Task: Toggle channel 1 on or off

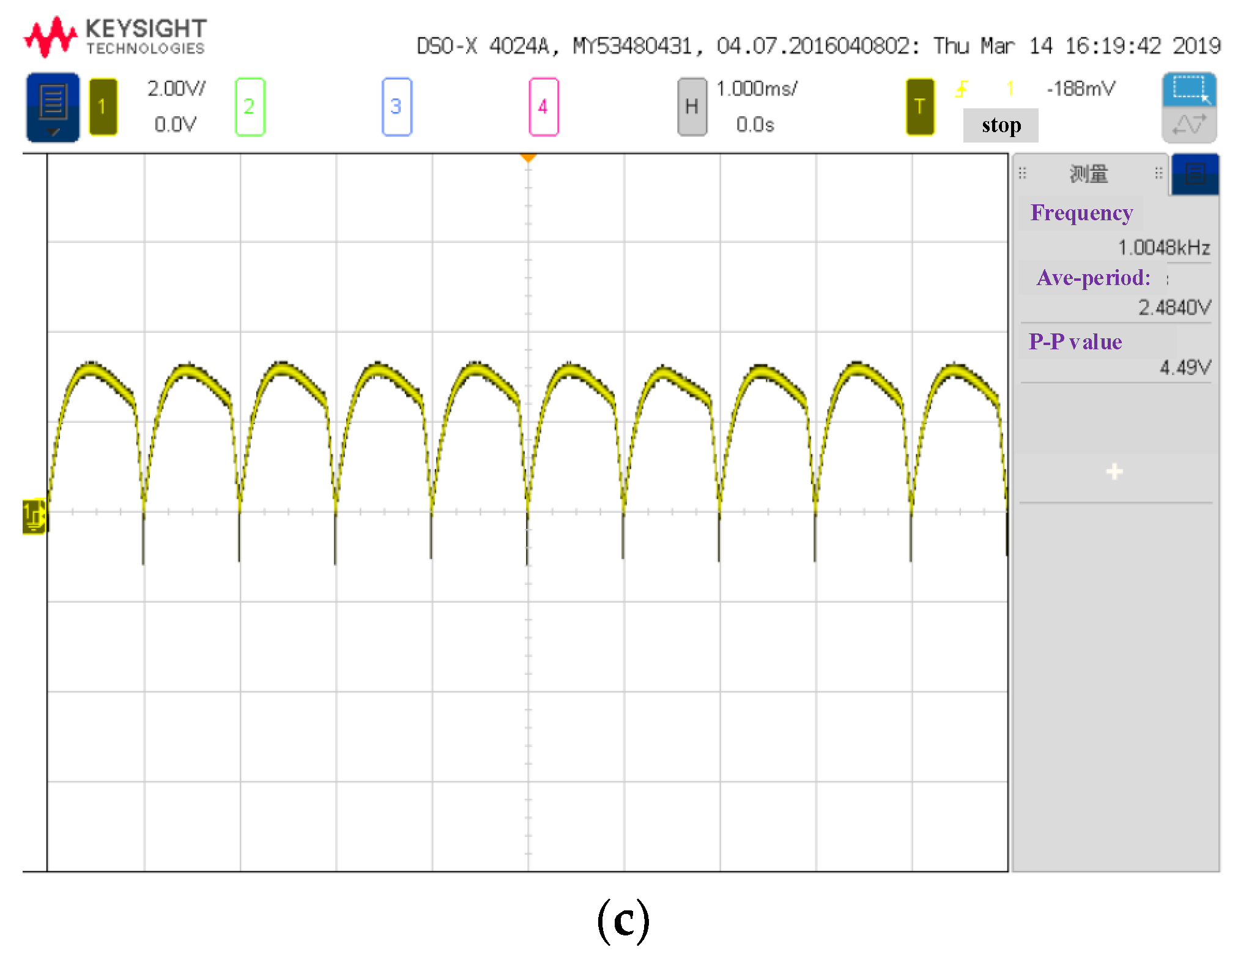Action: [x=103, y=107]
